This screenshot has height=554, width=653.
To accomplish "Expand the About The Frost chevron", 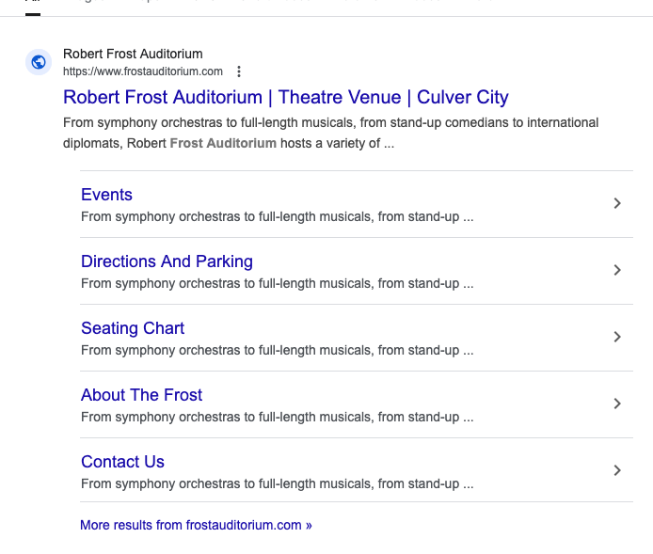I will click(x=617, y=404).
